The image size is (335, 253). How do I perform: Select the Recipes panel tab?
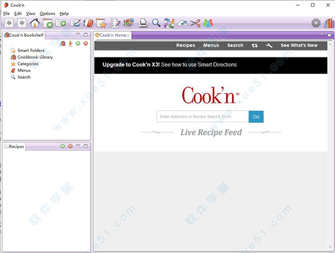point(15,146)
